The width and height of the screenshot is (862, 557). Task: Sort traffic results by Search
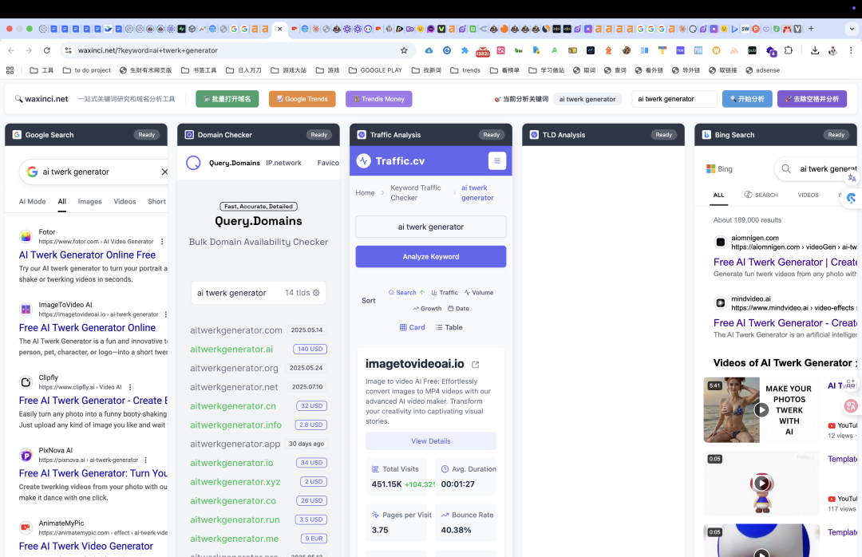pos(406,293)
